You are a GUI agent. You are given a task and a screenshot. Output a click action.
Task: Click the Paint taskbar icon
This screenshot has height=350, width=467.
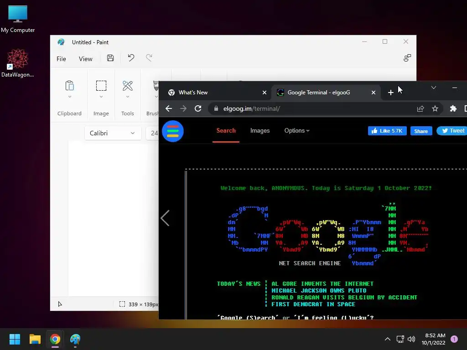click(75, 339)
